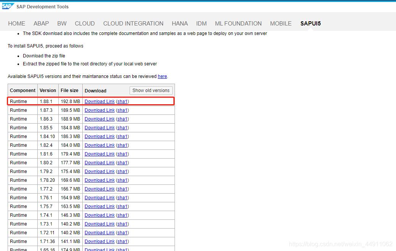Image resolution: width=396 pixels, height=251 pixels.
Task: Click the 'Component' column header
Action: (23, 91)
